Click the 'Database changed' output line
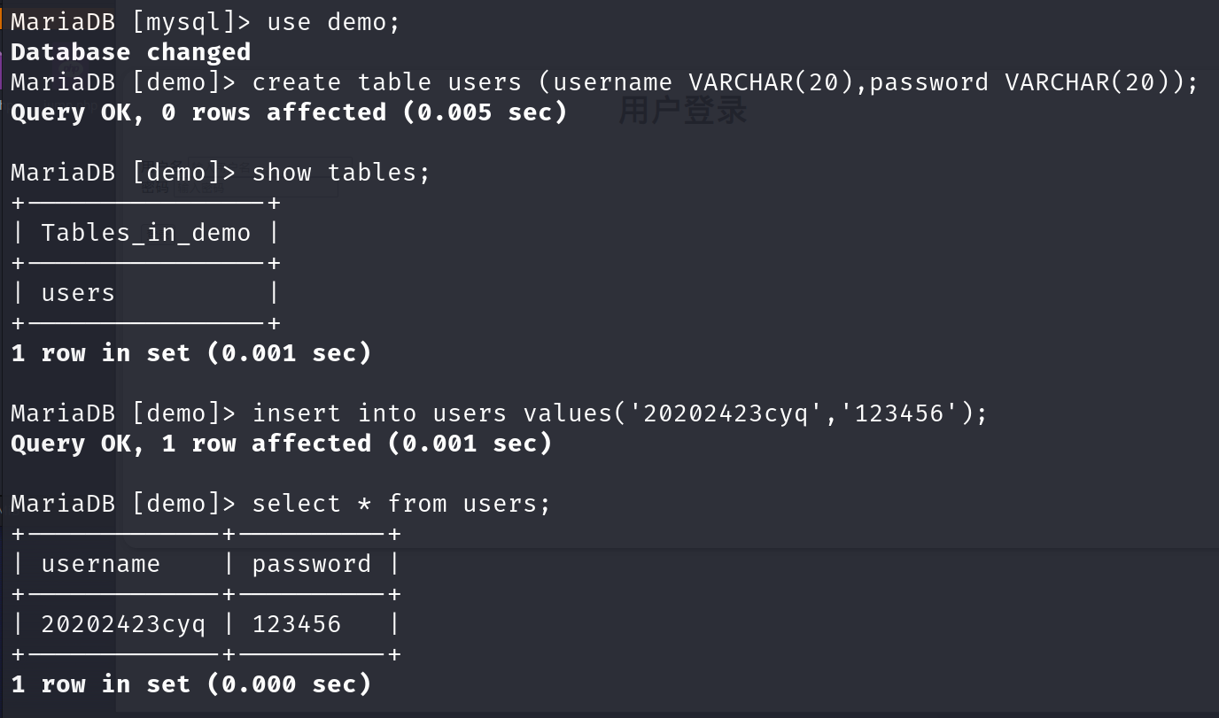Viewport: 1219px width, 718px height. point(130,52)
